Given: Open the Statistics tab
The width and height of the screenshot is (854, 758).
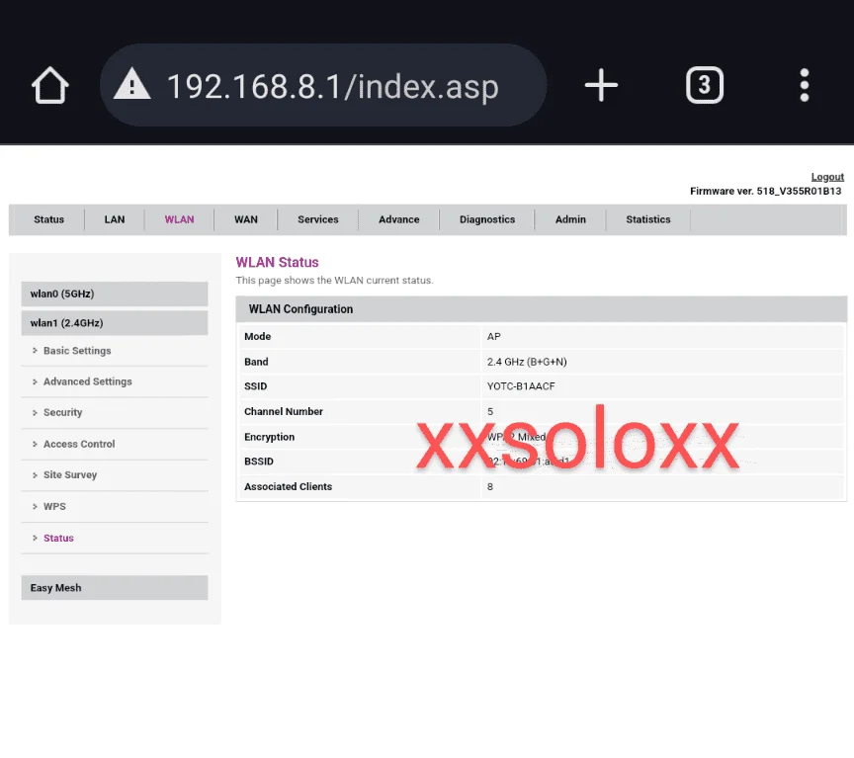Looking at the screenshot, I should click(x=648, y=219).
